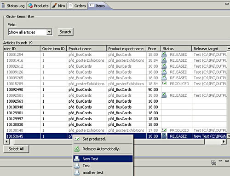Click released status icon for order 10009265
Viewport: 230px width, 176px height.
point(164,77)
